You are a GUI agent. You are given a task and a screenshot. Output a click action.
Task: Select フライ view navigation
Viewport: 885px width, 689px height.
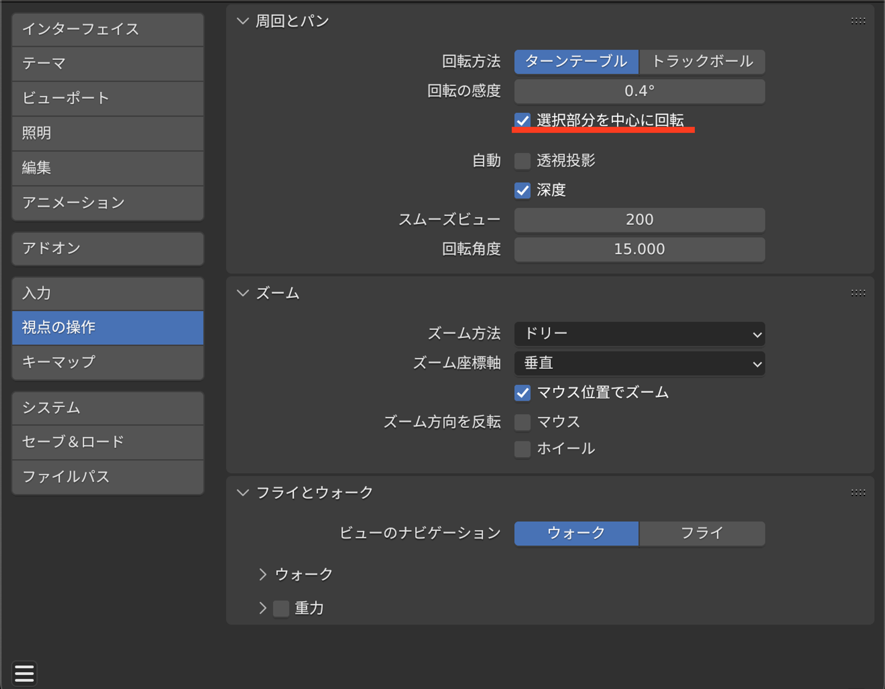pyautogui.click(x=702, y=533)
